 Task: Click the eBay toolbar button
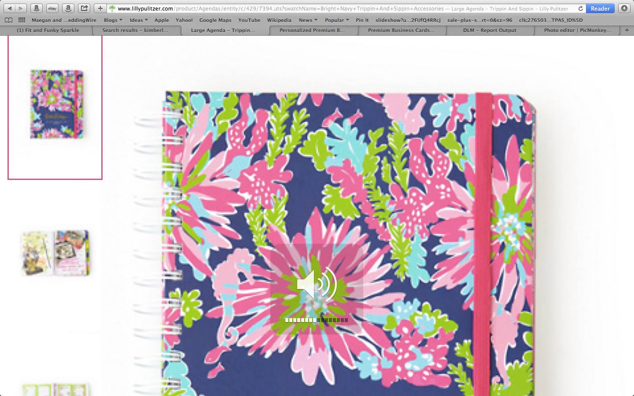click(52, 8)
